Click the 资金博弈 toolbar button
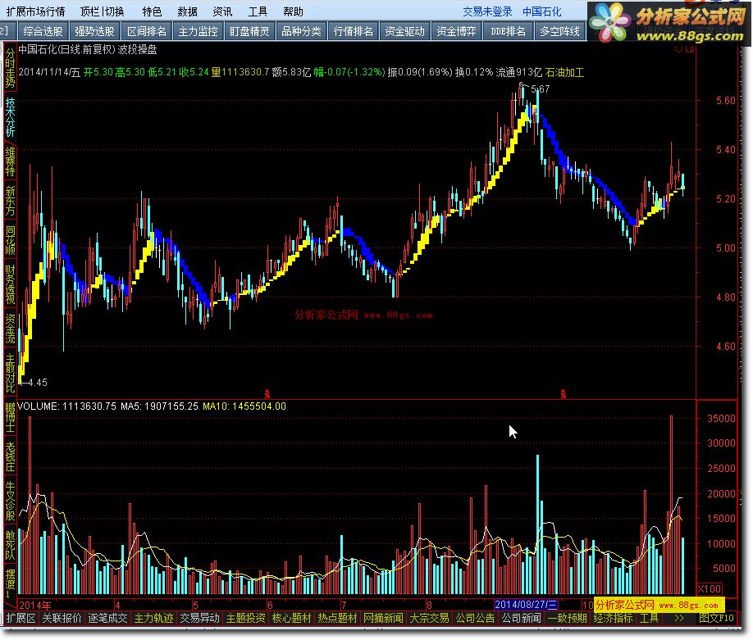This screenshot has height=640, width=753. tap(457, 31)
